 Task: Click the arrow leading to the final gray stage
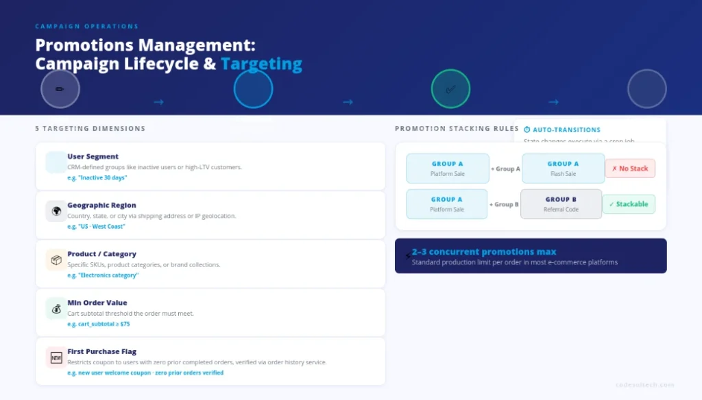(554, 101)
